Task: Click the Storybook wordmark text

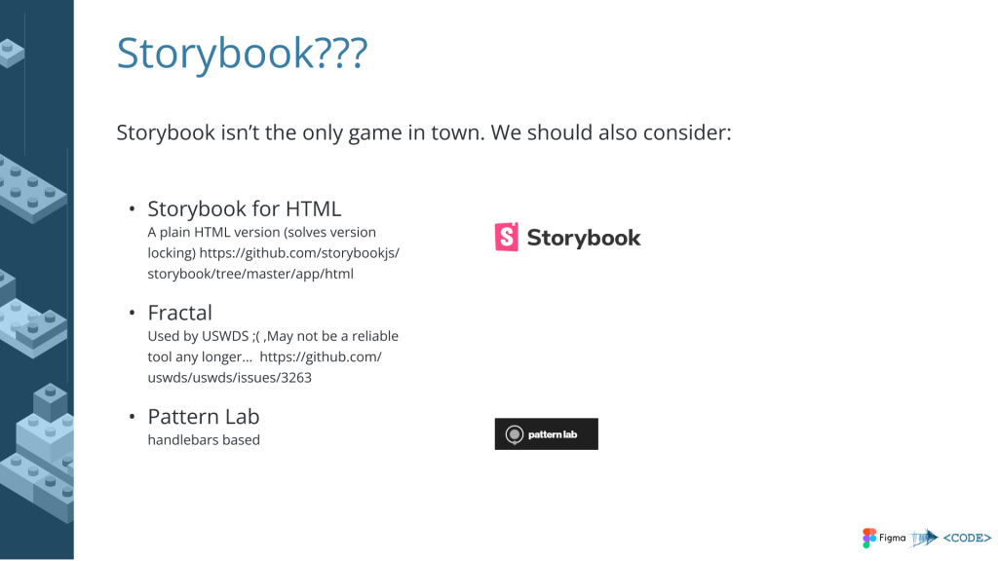Action: point(583,238)
